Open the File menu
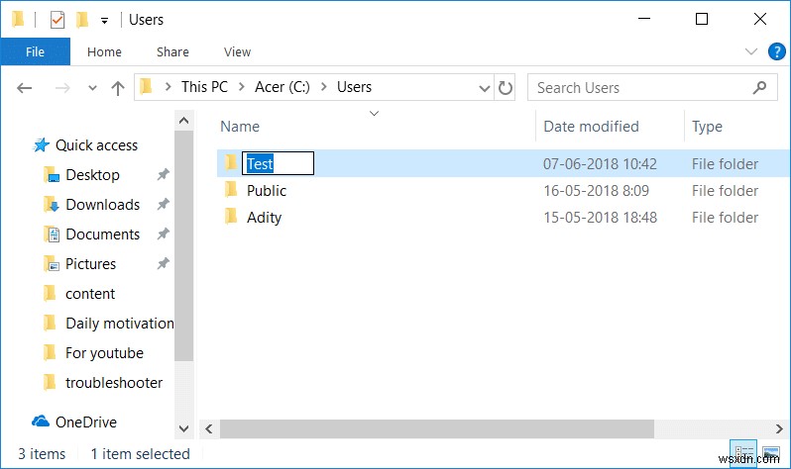 35,52
